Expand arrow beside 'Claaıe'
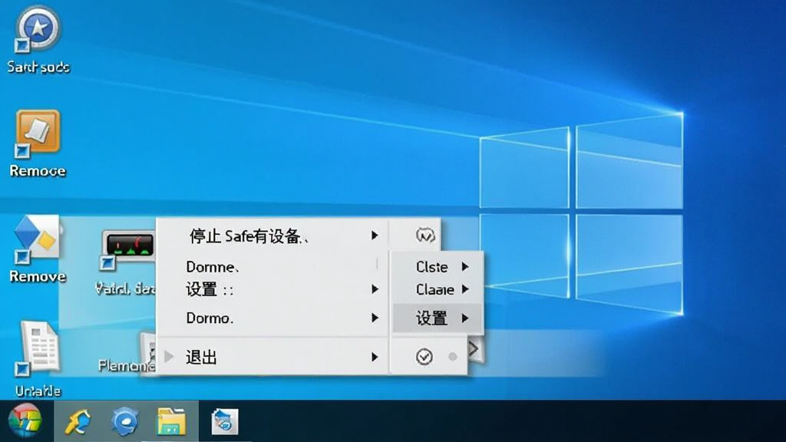786x442 pixels. point(465,289)
